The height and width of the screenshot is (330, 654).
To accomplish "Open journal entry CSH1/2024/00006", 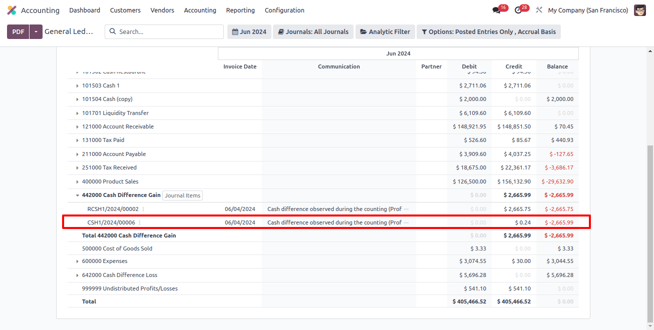I will tap(111, 222).
